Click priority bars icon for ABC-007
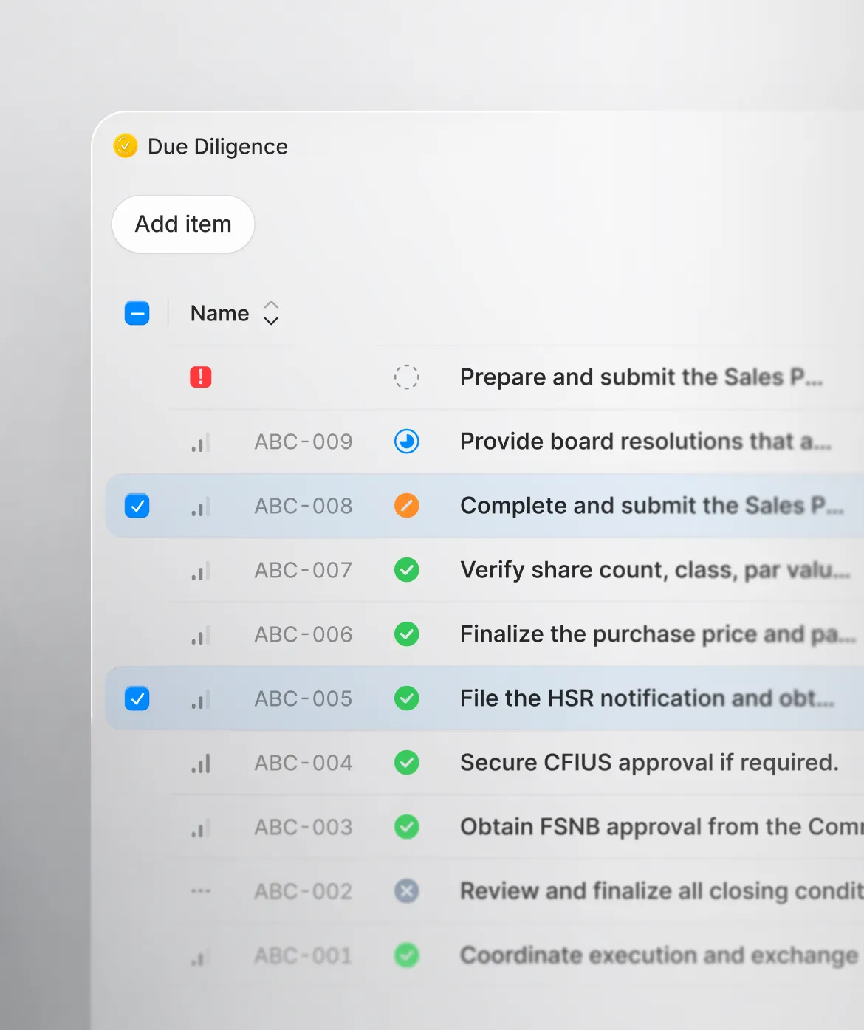The height and width of the screenshot is (1030, 864). click(201, 571)
